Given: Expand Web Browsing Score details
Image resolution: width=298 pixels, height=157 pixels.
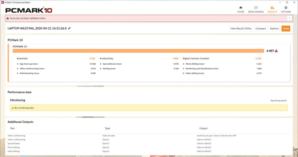Looking at the screenshot, I should pyautogui.click(x=17, y=73).
